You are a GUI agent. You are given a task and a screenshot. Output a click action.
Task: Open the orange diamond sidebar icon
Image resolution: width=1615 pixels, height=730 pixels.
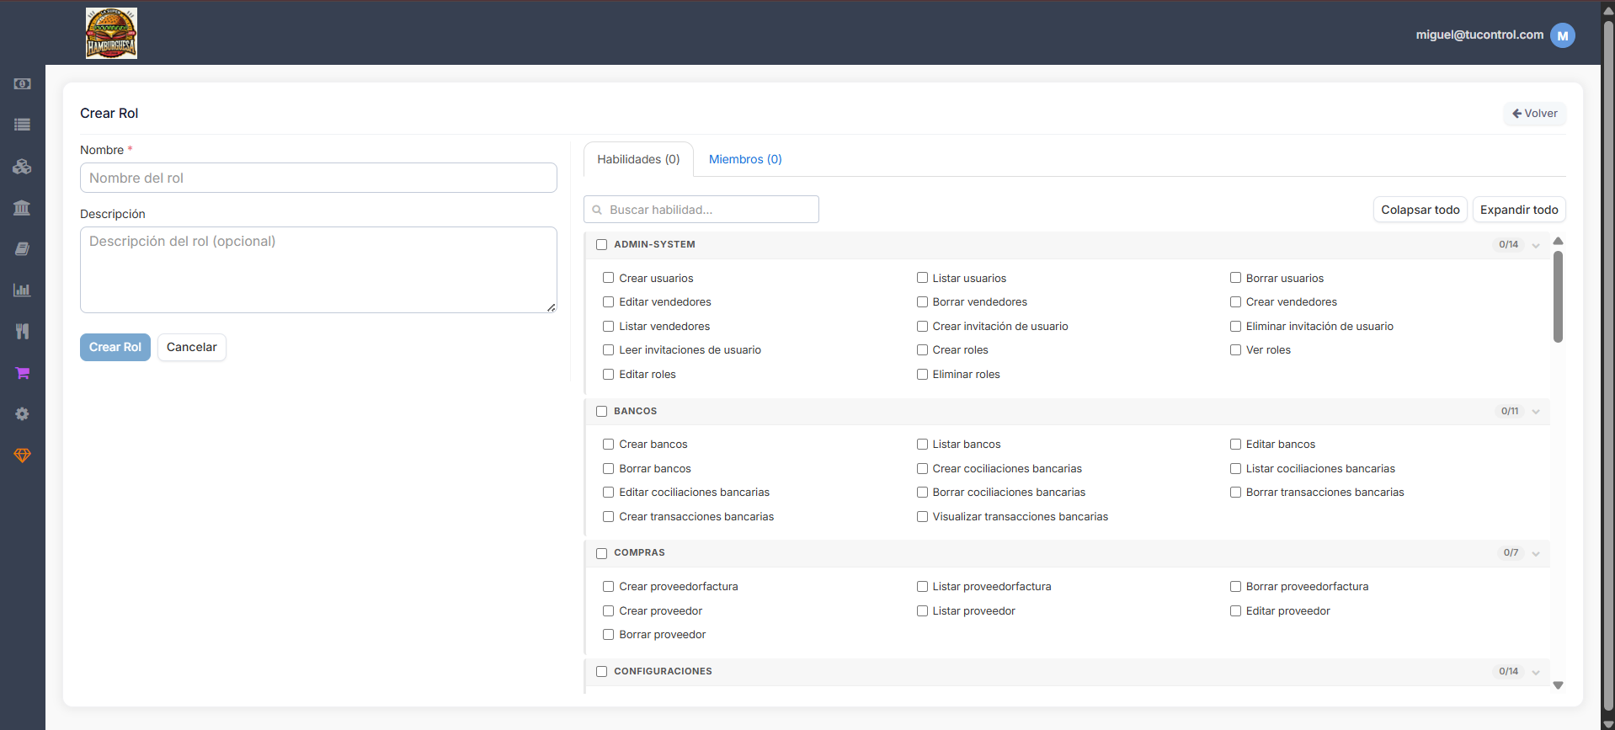tap(23, 455)
